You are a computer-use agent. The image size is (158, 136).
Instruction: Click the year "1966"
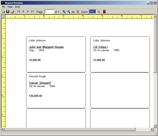pos(117,50)
